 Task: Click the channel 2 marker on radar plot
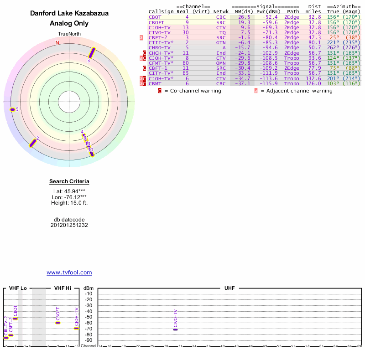click(33, 143)
